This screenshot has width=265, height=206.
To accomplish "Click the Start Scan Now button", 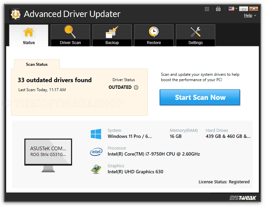I will (x=200, y=97).
